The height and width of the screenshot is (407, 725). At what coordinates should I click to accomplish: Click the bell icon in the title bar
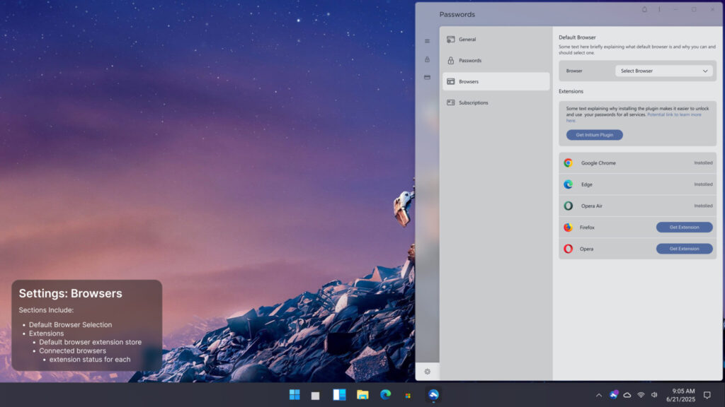tap(644, 9)
